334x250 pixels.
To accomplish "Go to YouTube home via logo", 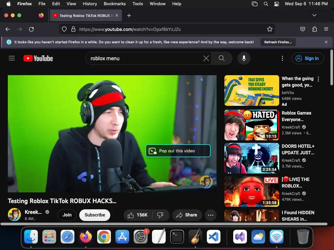I will (38, 58).
